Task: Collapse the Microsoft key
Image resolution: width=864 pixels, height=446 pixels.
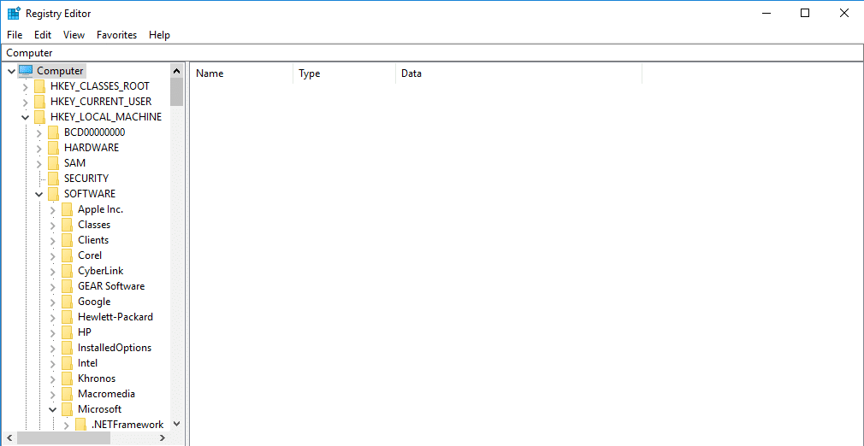Action: point(53,409)
